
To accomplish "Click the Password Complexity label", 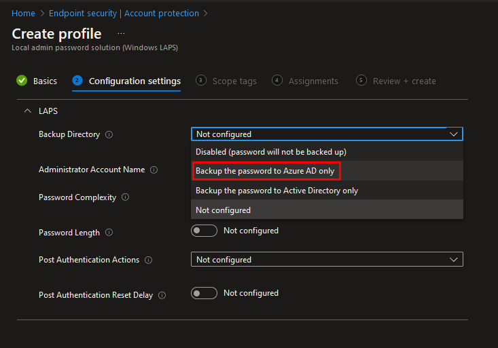I will pos(77,197).
